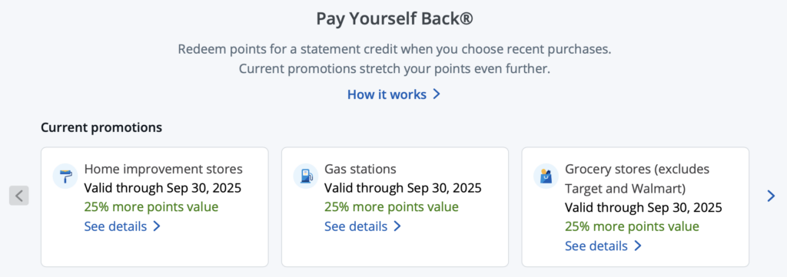The width and height of the screenshot is (787, 277).
Task: Go back with the gray left carousel arrow
Action: (x=19, y=196)
